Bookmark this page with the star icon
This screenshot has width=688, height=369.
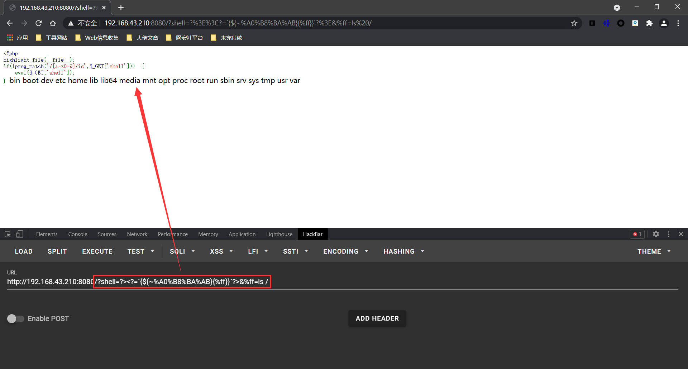(x=574, y=23)
